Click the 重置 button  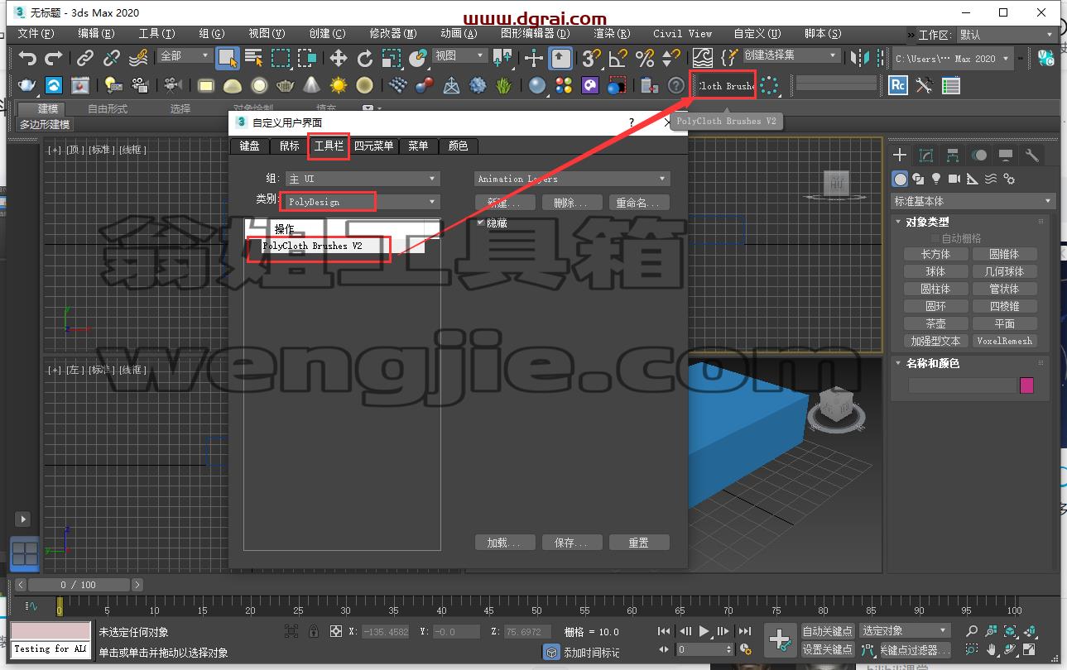tap(638, 543)
